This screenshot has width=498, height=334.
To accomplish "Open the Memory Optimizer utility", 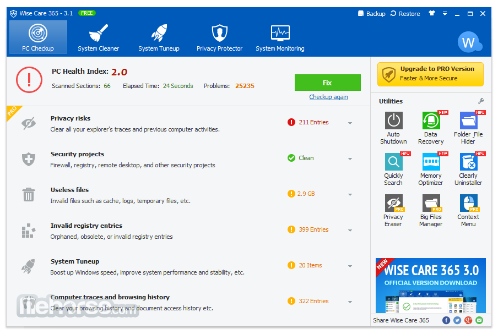I will pos(431,169).
